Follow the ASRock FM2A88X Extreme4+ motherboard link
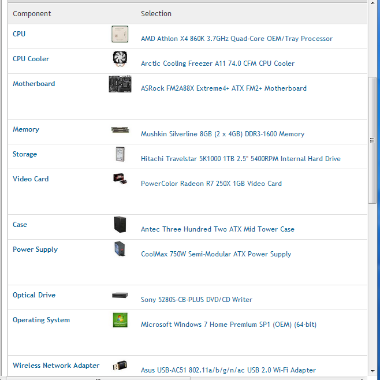Screen dimensions: 380x380 tap(223, 88)
